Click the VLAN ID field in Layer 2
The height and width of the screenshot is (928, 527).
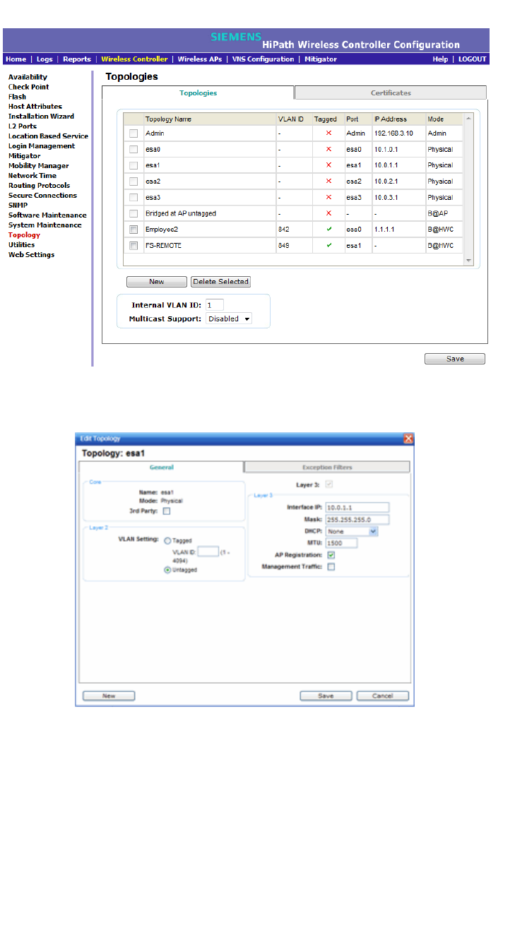click(x=208, y=551)
